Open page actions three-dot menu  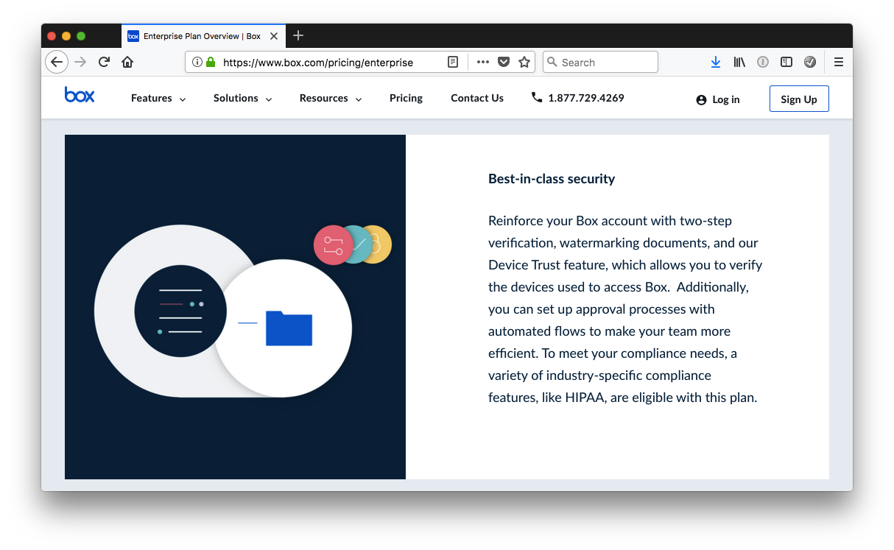[x=483, y=63]
